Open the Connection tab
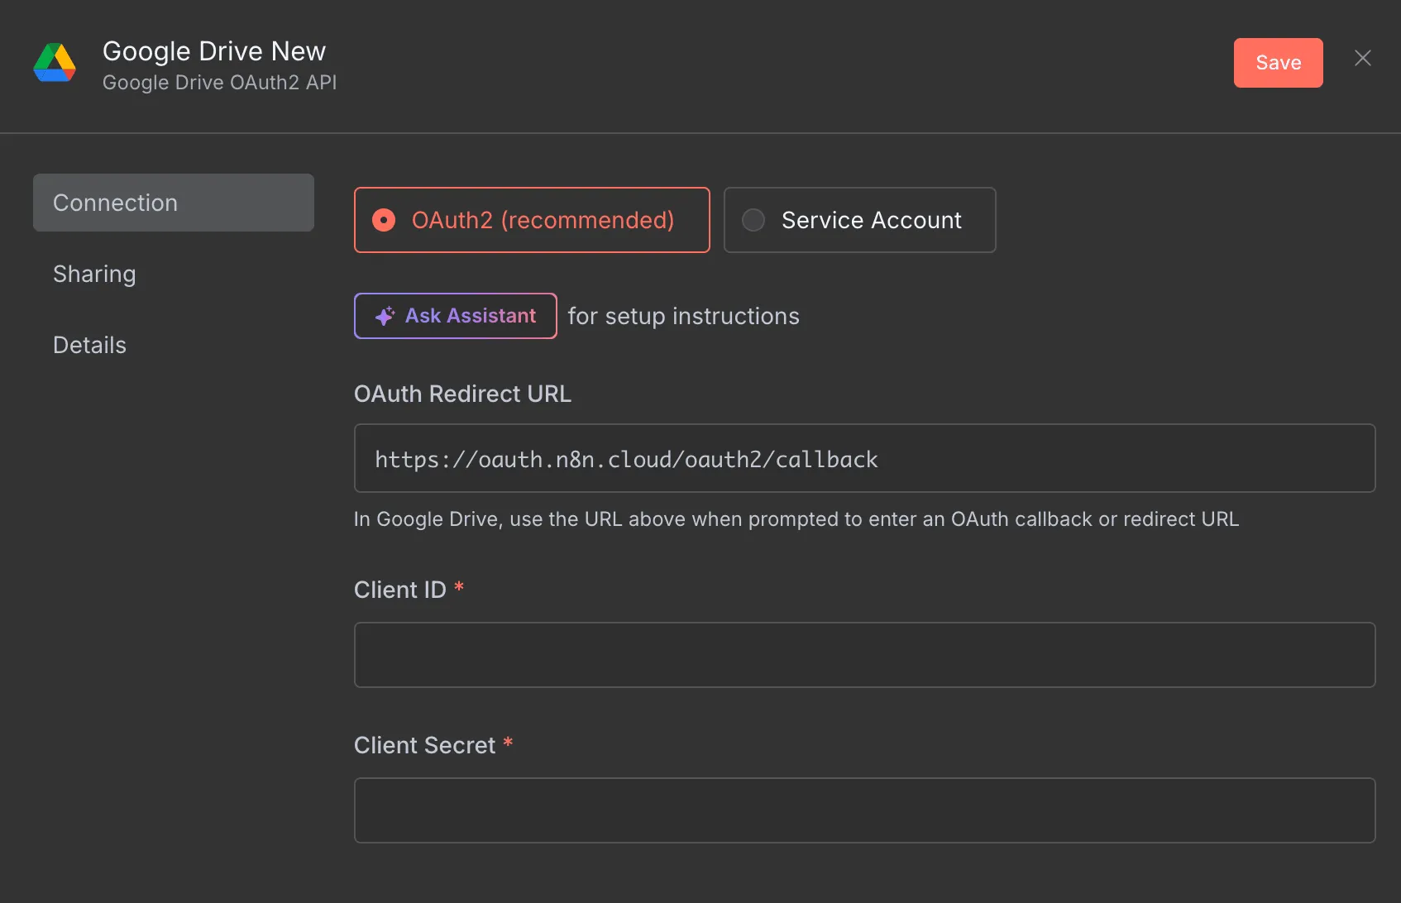 click(173, 203)
